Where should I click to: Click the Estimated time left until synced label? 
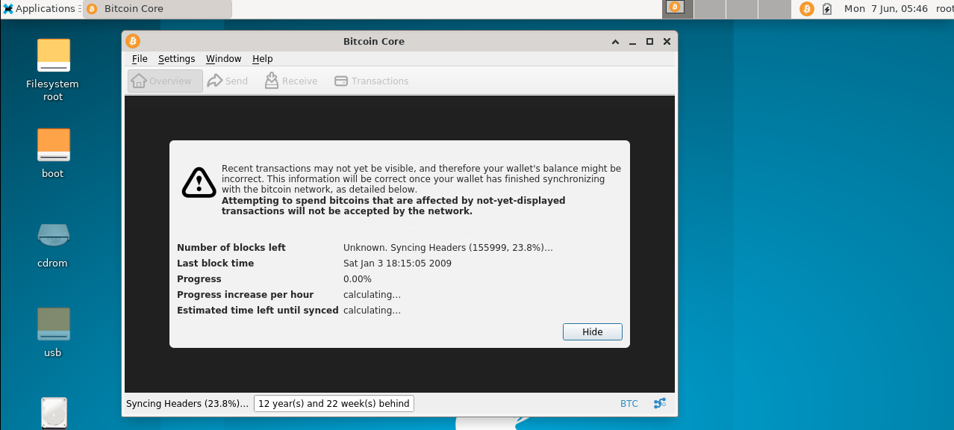tap(258, 311)
